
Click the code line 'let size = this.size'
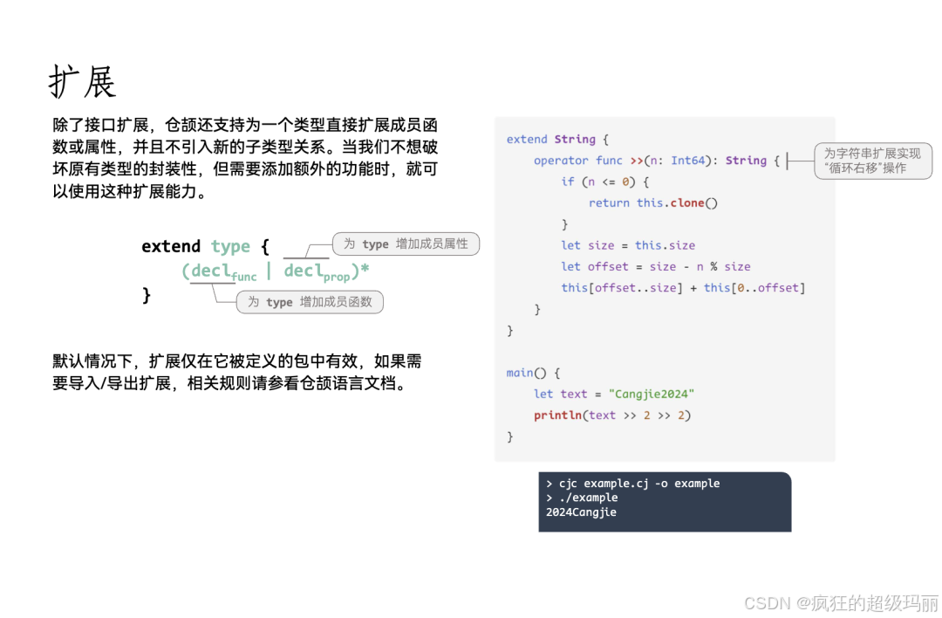click(x=628, y=245)
